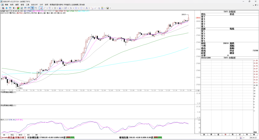Switch to the MACD indicator tab
Image resolution: width=259 pixels, height=140 pixels.
point(20,135)
